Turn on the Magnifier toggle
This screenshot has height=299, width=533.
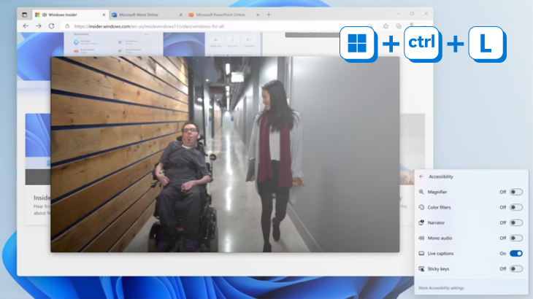pyautogui.click(x=516, y=192)
